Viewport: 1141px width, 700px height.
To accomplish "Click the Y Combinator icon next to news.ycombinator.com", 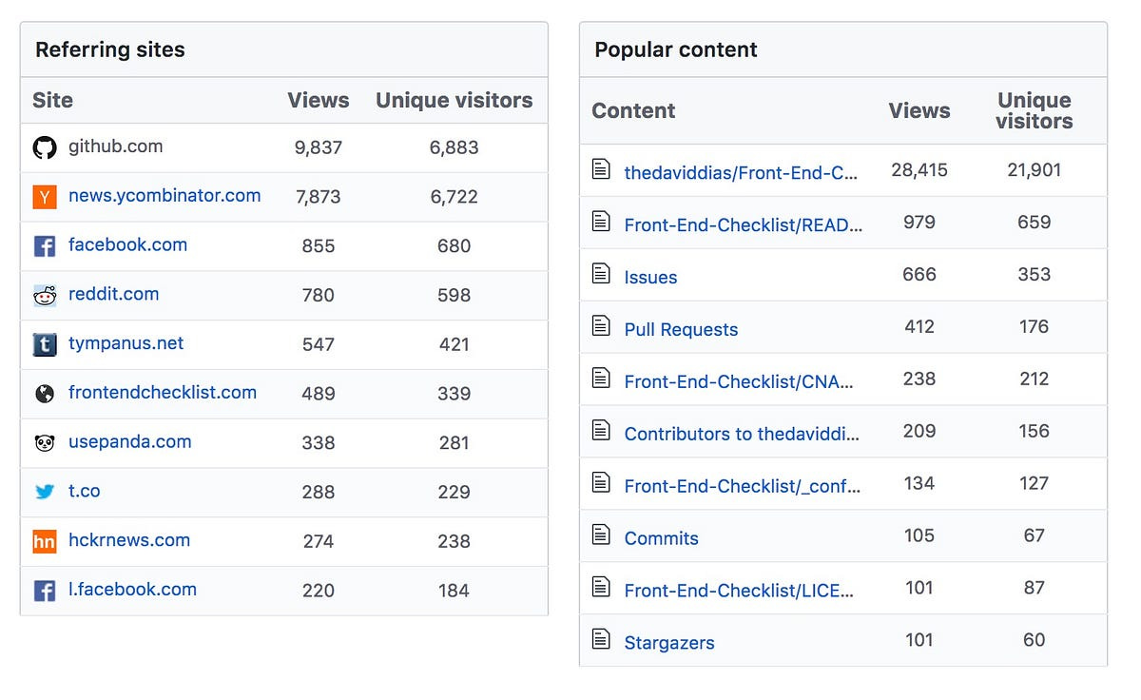I will 45,197.
